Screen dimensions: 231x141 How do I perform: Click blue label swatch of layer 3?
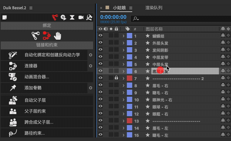point(129,50)
